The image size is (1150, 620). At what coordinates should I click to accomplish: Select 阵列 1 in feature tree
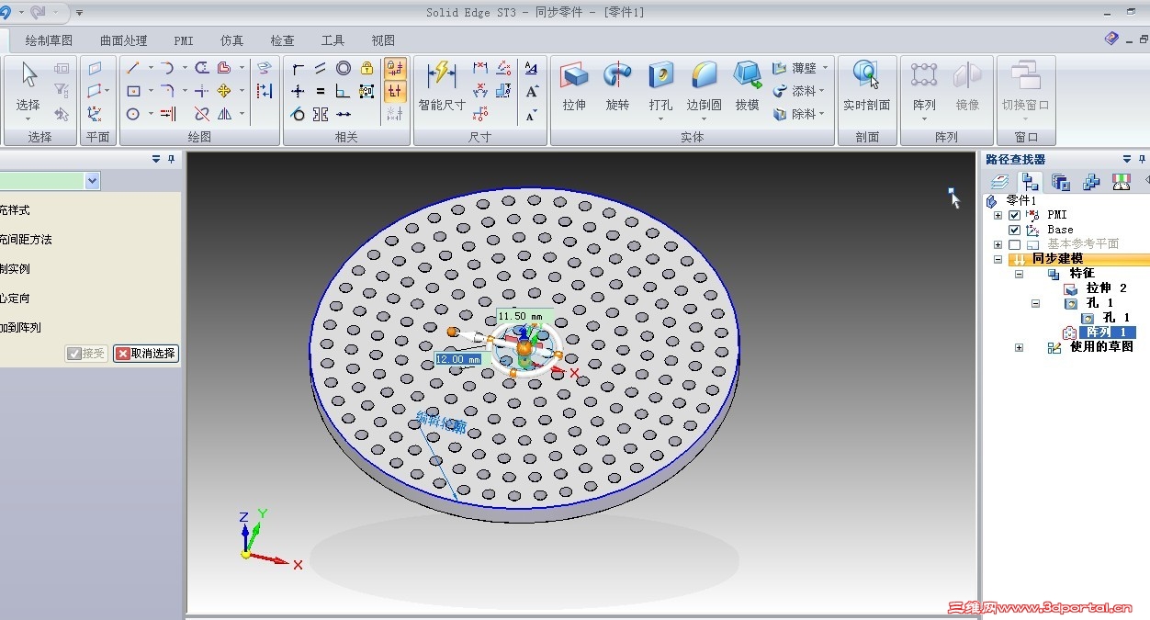[x=1106, y=333]
